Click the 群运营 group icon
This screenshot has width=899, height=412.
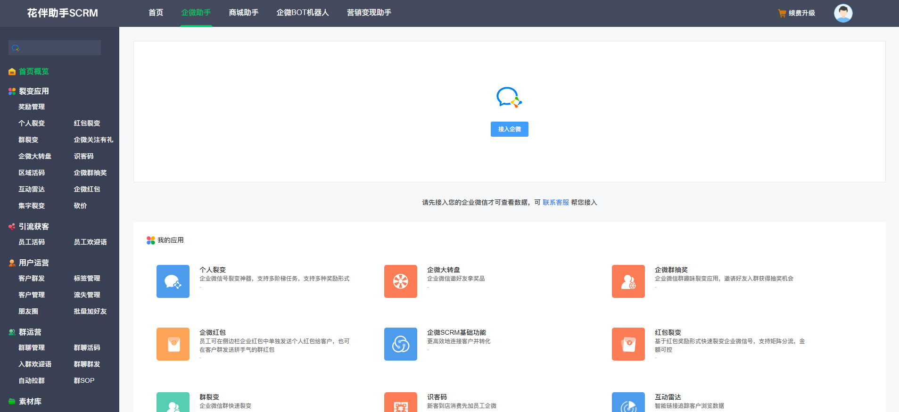click(x=12, y=332)
